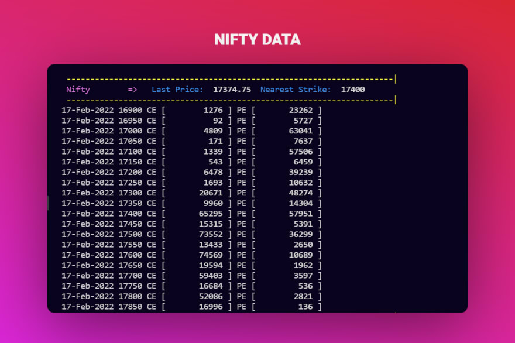Click CE value 16684 in 17750 row
Screen dimensions: 515x343
[211, 286]
